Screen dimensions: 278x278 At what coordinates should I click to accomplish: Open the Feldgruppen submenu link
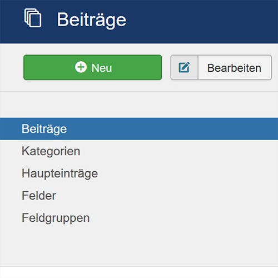(x=56, y=218)
